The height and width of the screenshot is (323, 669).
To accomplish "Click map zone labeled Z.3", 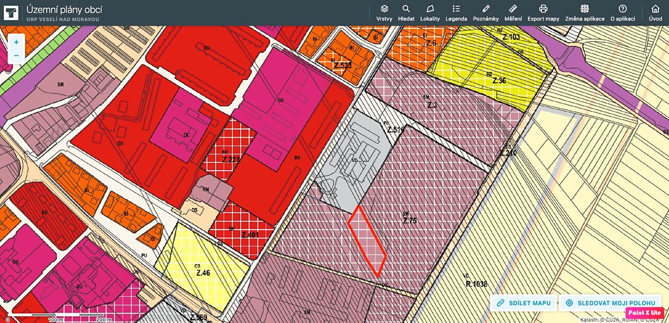I will click(432, 105).
